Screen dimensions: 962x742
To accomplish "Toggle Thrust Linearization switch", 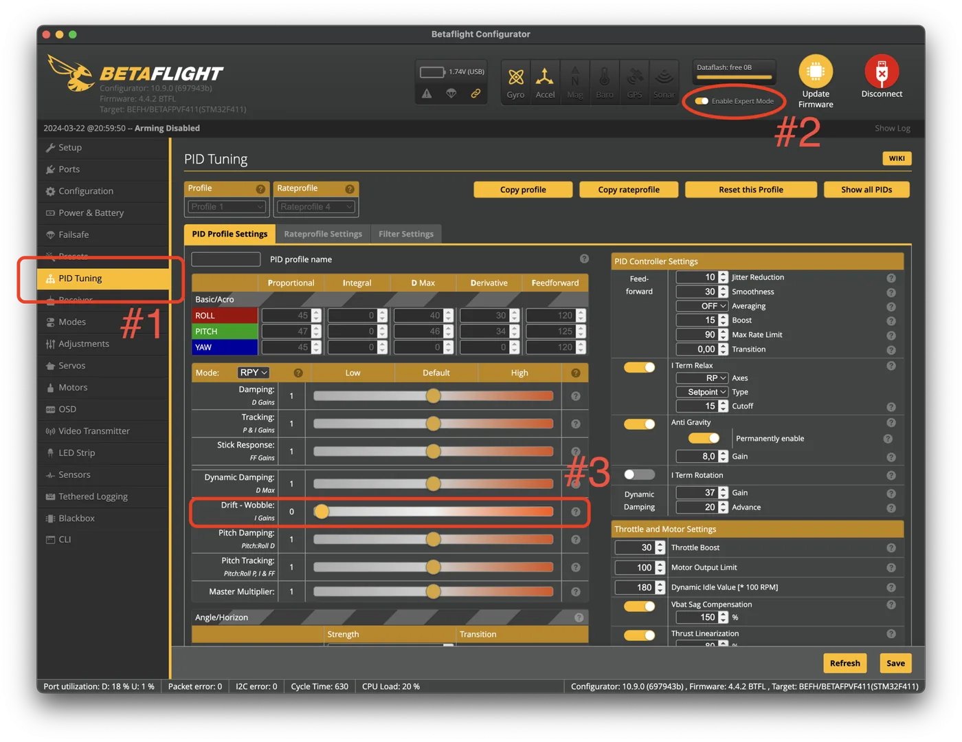I will coord(639,635).
